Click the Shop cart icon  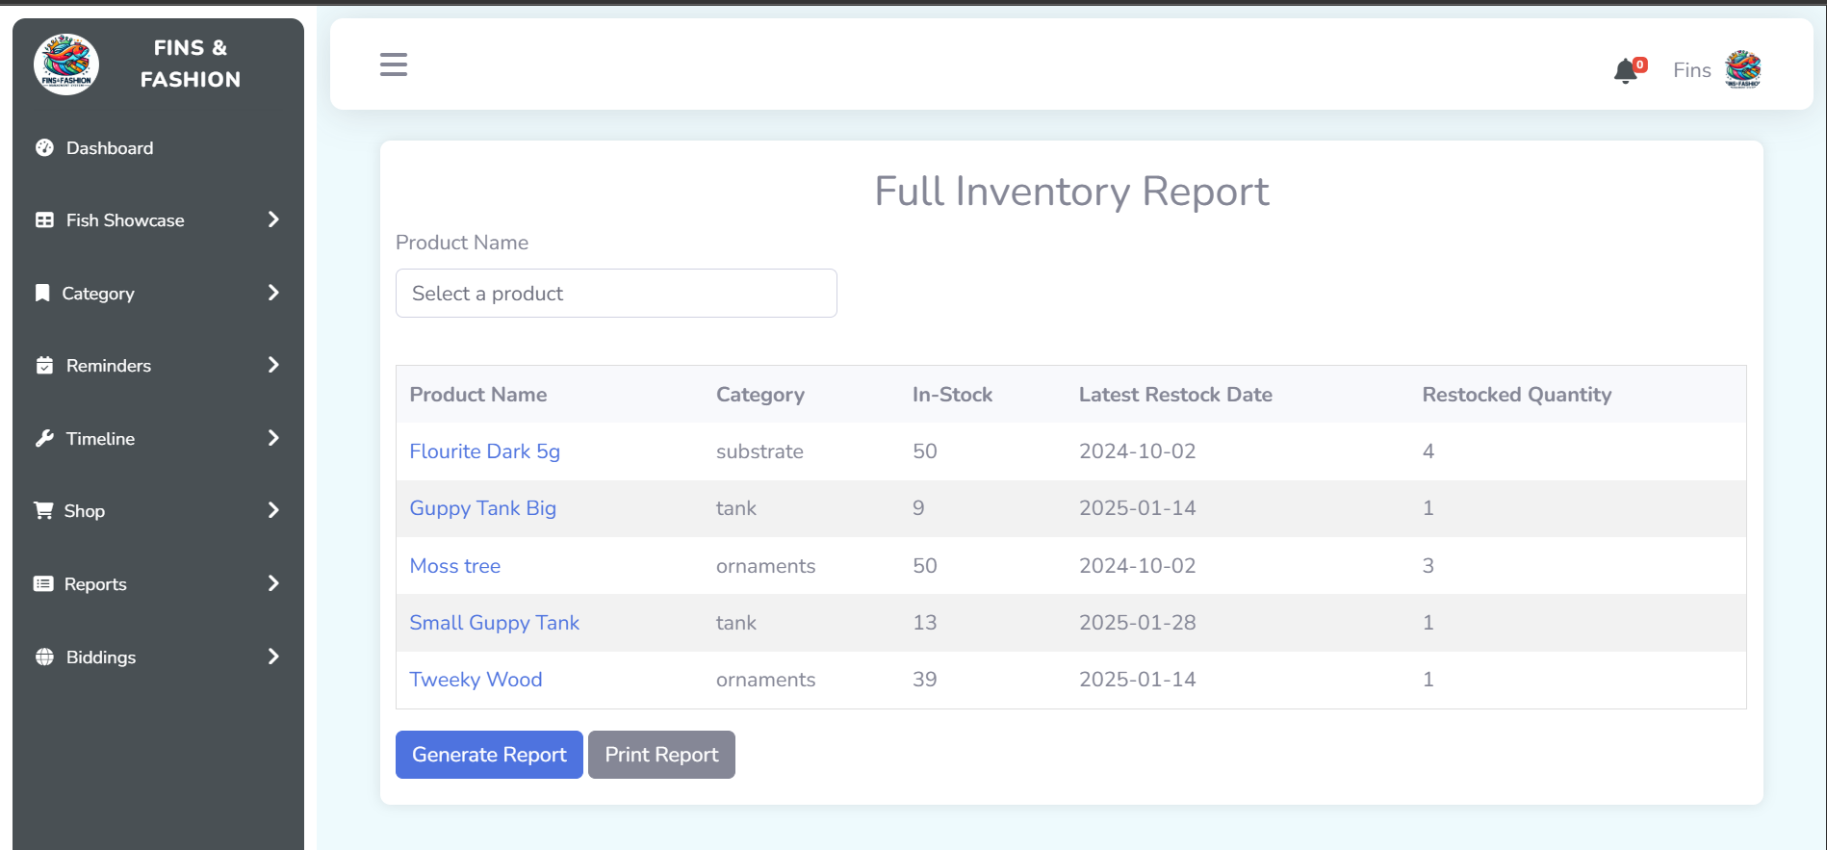[43, 510]
